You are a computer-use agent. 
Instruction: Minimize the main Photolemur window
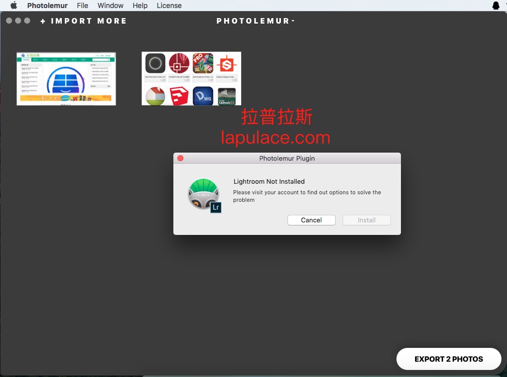click(18, 21)
